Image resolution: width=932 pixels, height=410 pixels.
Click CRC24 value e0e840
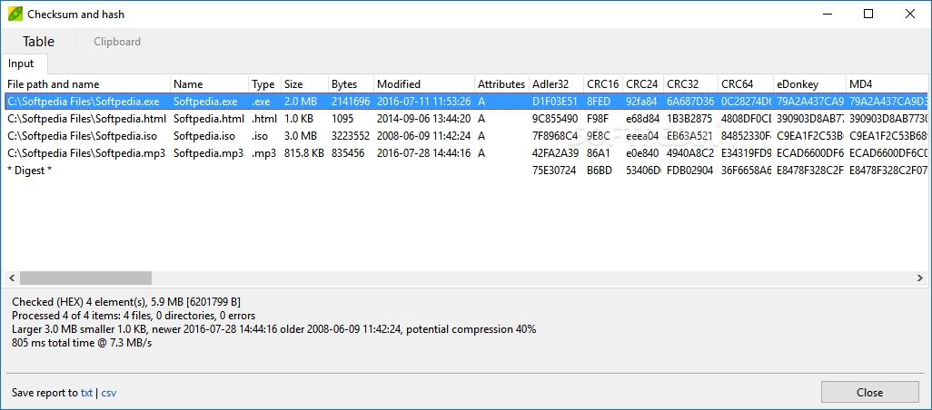click(x=642, y=153)
